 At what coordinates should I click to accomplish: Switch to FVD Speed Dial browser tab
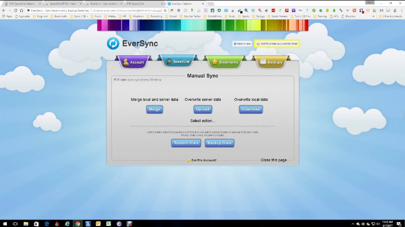point(145,4)
